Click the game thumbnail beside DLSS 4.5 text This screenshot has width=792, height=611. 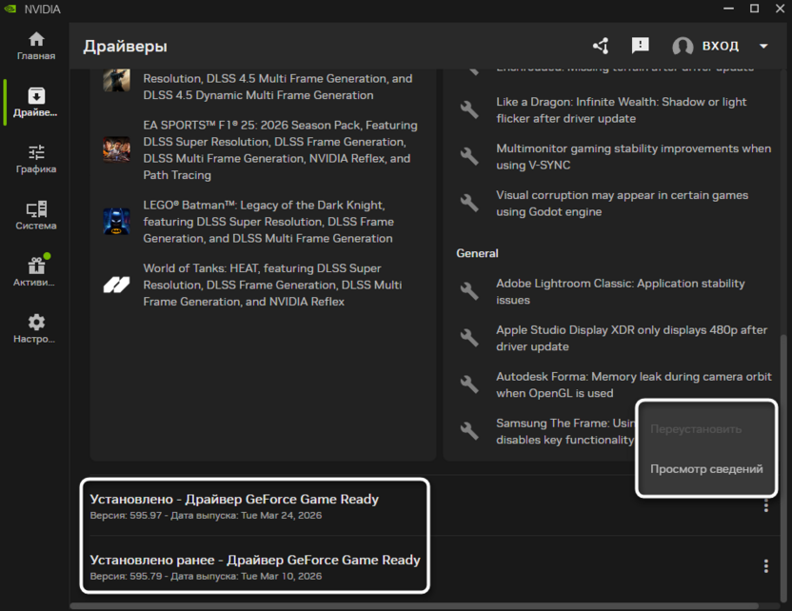point(117,81)
